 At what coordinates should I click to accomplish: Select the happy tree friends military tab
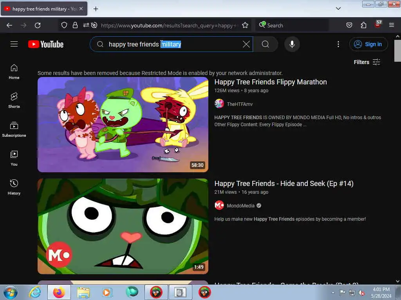point(44,9)
